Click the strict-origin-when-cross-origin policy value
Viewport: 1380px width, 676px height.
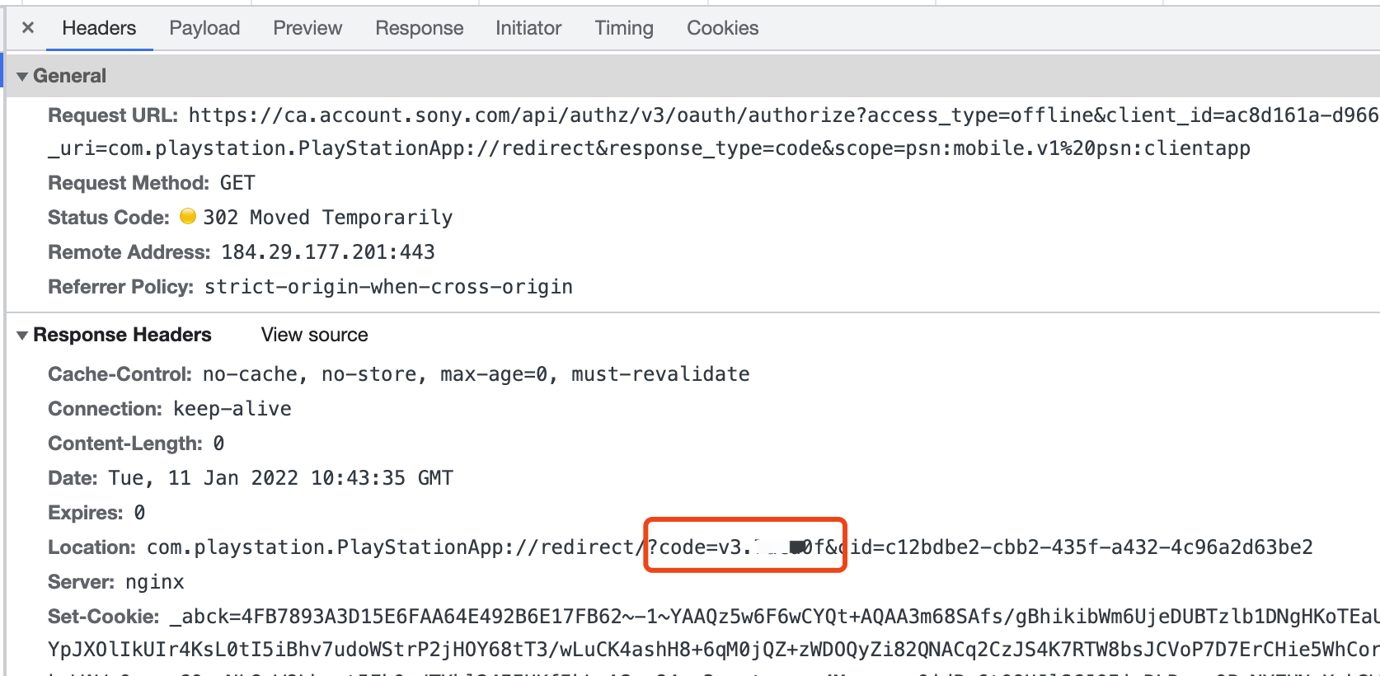coord(388,287)
